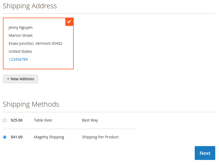Click the "Jenny Nguyen" name text

click(21, 28)
